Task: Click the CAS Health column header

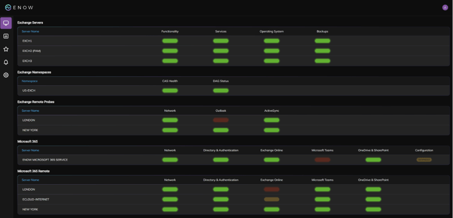Action: pos(170,81)
